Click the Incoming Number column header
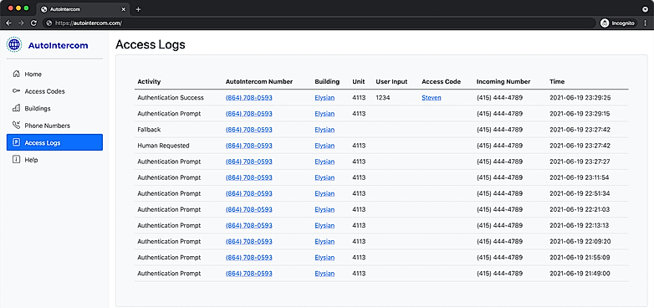This screenshot has height=308, width=654. pyautogui.click(x=503, y=82)
